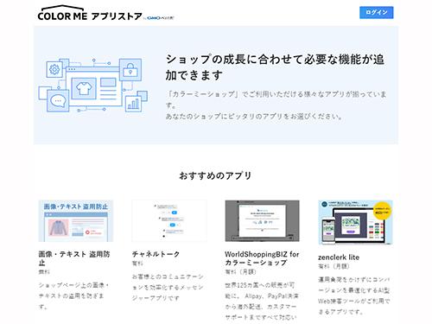The image size is (432, 324).
Task: Open the チャネルトーク app thumbnail
Action: (x=169, y=221)
